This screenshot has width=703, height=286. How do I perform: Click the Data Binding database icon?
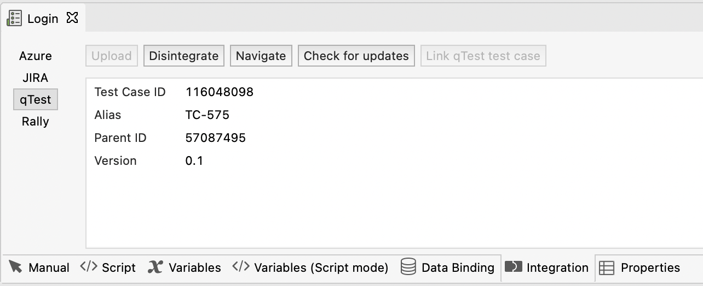coord(408,267)
